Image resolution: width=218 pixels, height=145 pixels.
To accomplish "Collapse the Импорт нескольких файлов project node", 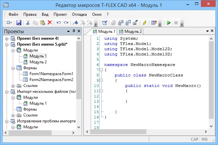I will click(x=7, y=92).
